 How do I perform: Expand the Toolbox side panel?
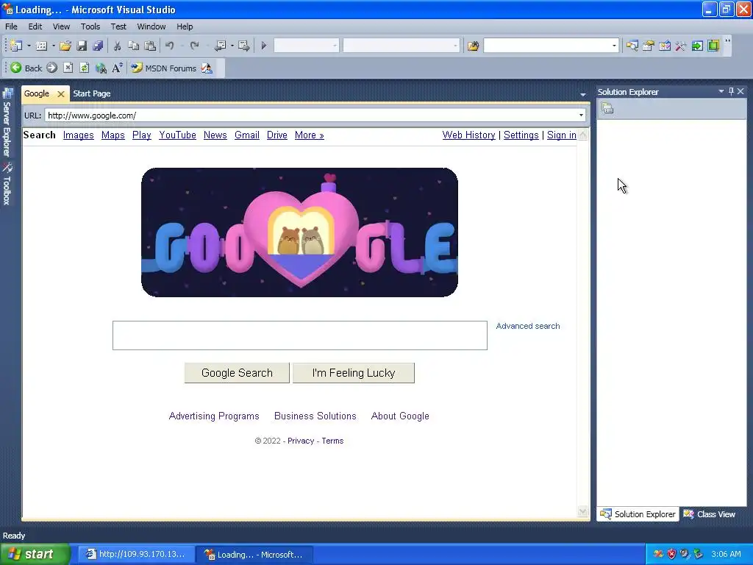(x=7, y=184)
